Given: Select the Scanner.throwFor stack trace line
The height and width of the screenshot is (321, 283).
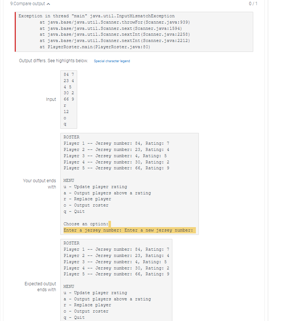Looking at the screenshot, I should click(115, 22).
